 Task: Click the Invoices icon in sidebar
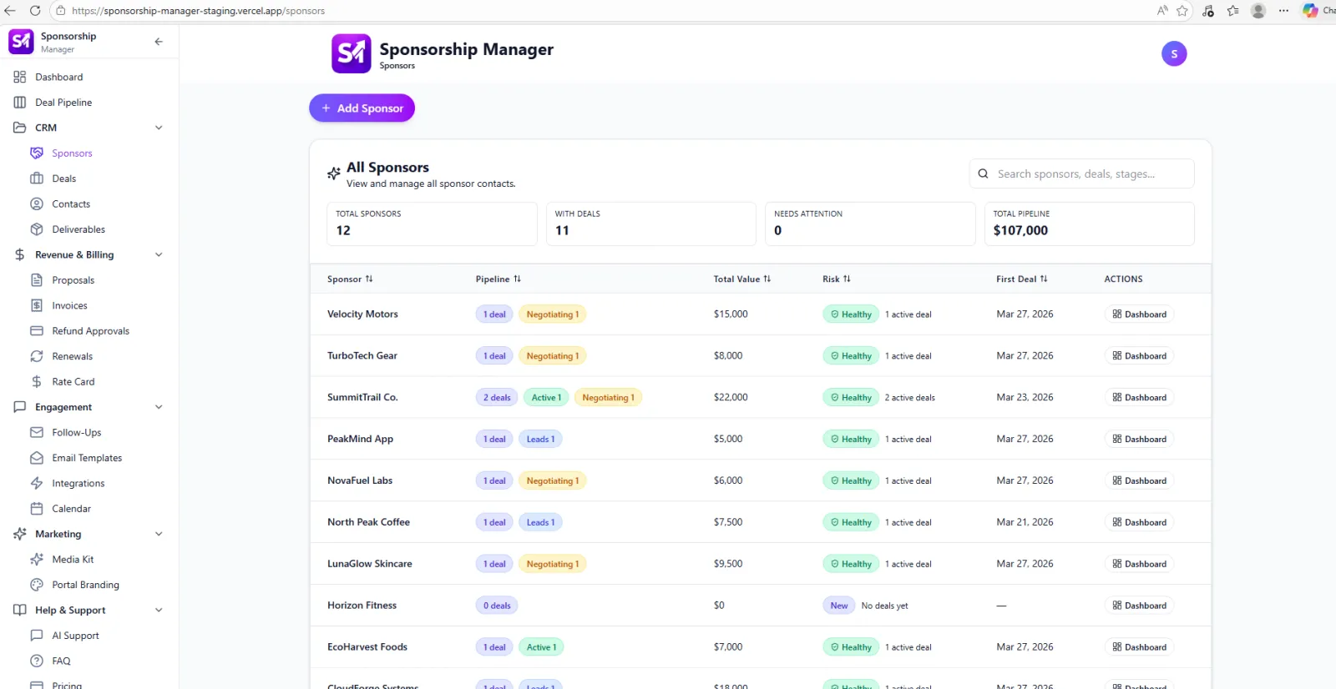click(x=37, y=305)
